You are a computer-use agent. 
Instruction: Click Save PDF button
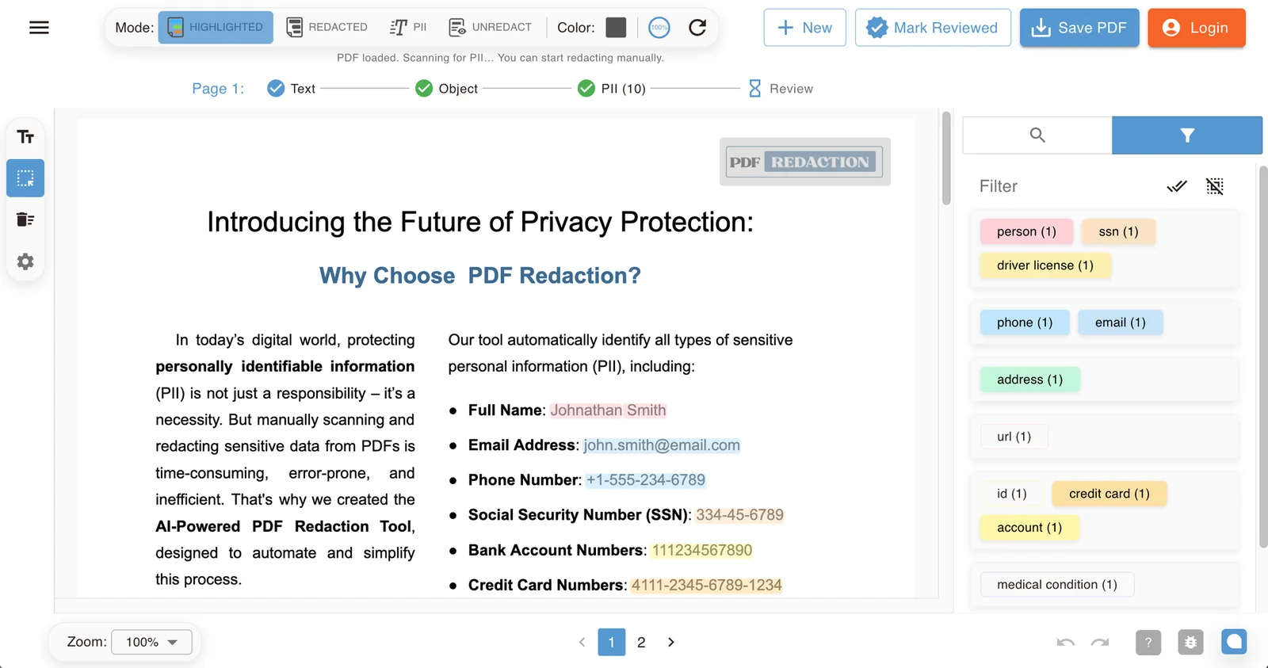(1079, 28)
